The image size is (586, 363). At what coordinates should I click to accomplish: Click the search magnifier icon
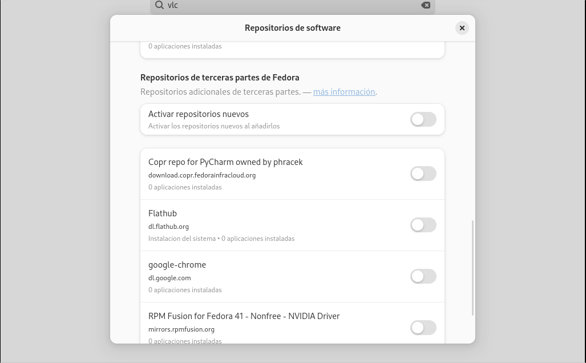(x=160, y=5)
